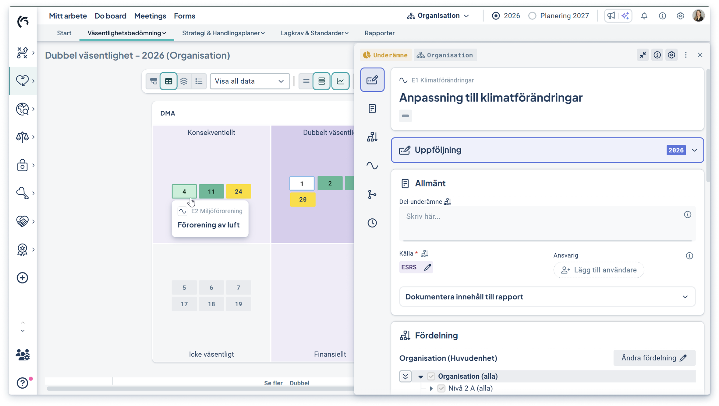Expand Dokumentera innehåll till rapport section
The height and width of the screenshot is (406, 719).
[x=547, y=297]
